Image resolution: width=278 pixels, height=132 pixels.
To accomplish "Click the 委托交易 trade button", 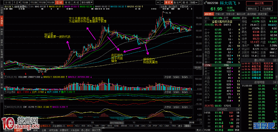I will pos(259,3).
